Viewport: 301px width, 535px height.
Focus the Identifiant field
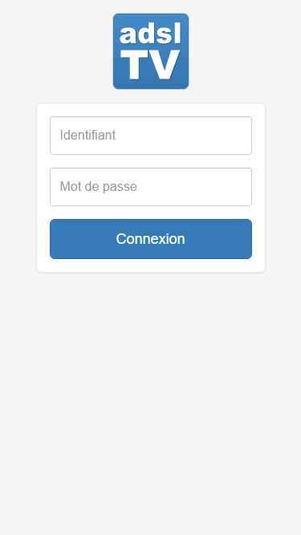pos(151,136)
